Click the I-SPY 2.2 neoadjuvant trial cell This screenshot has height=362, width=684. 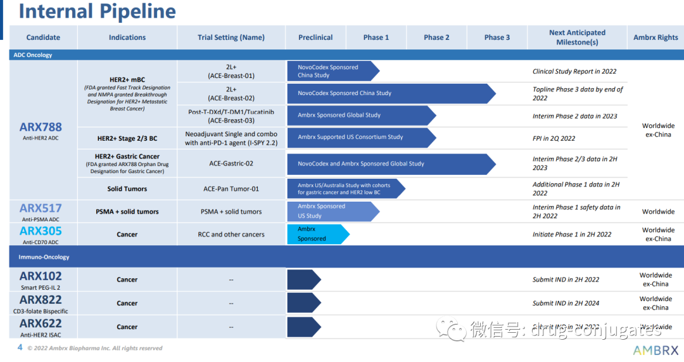[x=231, y=138]
